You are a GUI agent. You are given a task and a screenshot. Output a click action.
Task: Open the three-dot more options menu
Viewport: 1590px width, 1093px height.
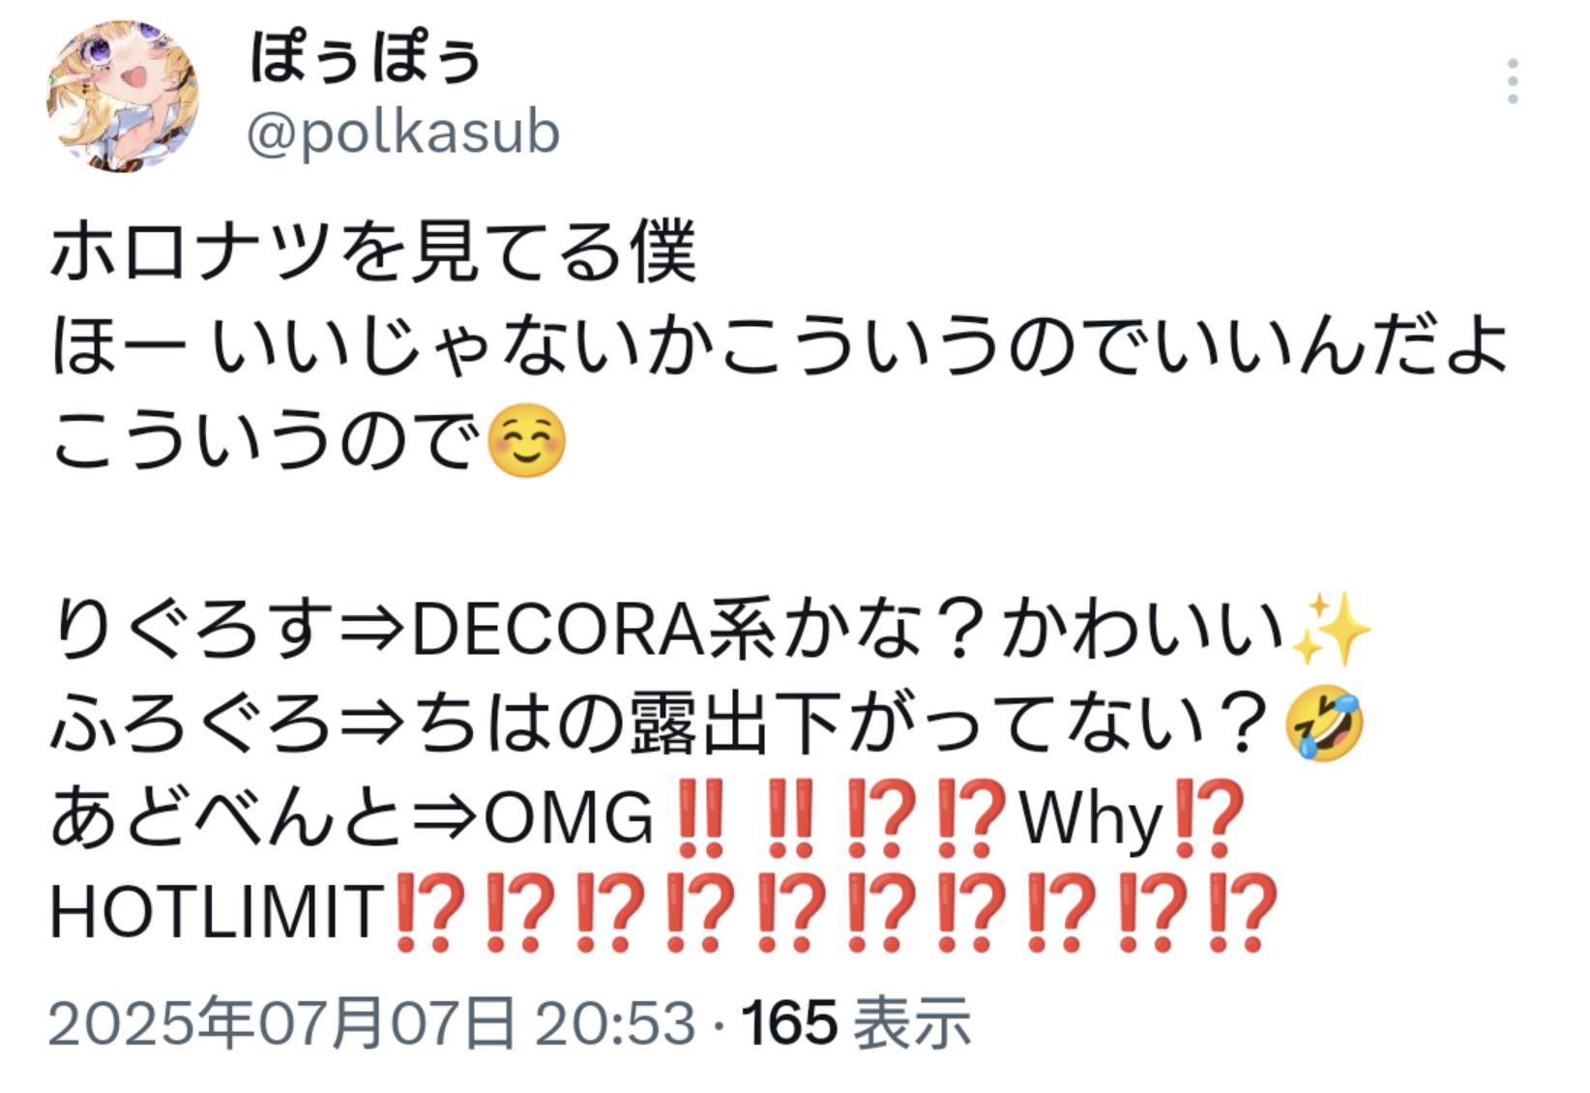pos(1513,81)
